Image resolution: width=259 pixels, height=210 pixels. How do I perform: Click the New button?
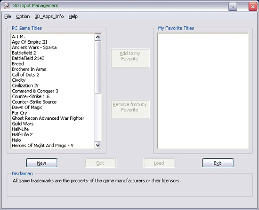[42, 163]
